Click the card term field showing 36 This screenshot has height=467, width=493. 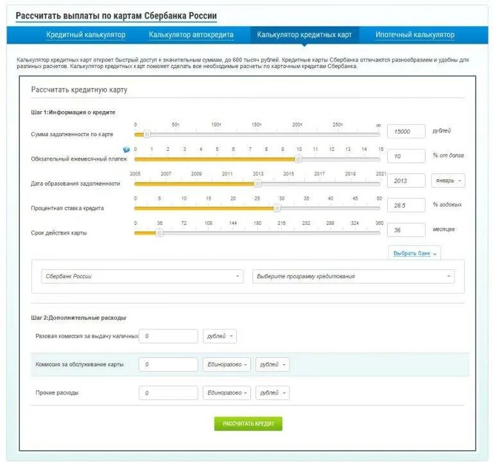tap(406, 230)
